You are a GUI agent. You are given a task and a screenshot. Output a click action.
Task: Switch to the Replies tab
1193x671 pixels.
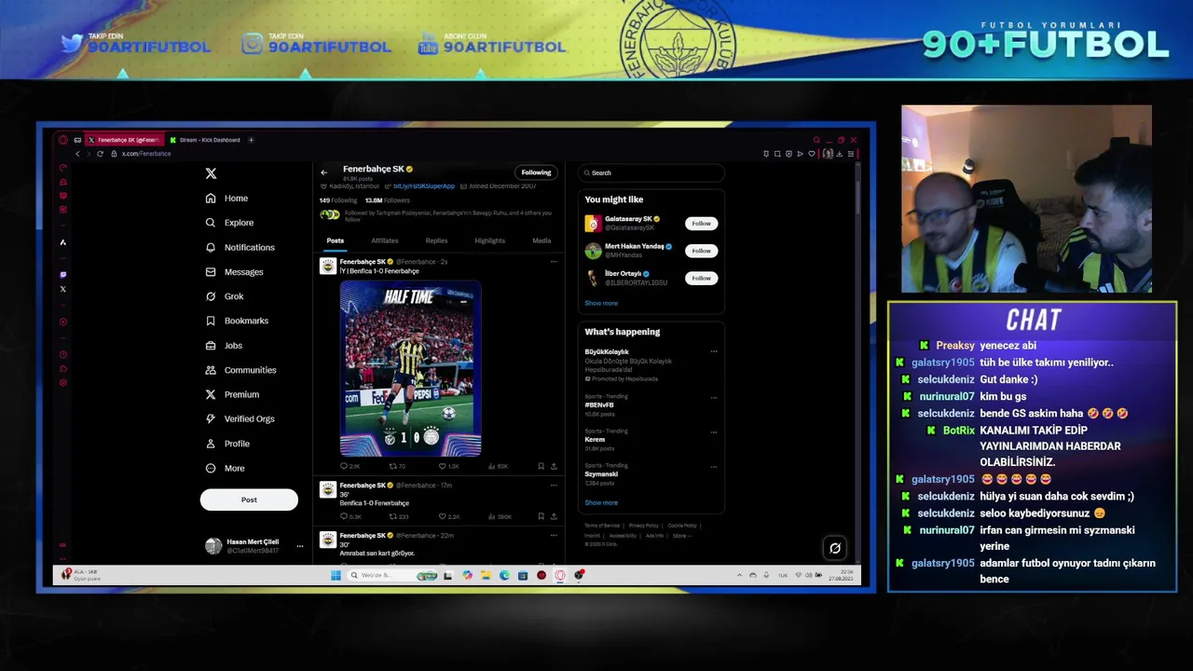(436, 240)
